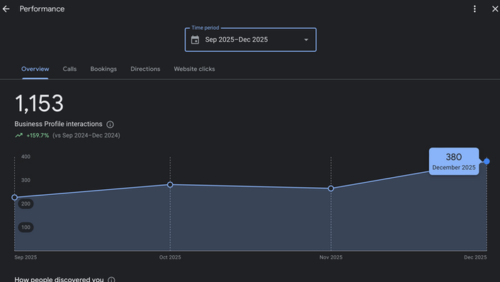Open the three-dot more options menu
500x282 pixels.
pos(475,9)
